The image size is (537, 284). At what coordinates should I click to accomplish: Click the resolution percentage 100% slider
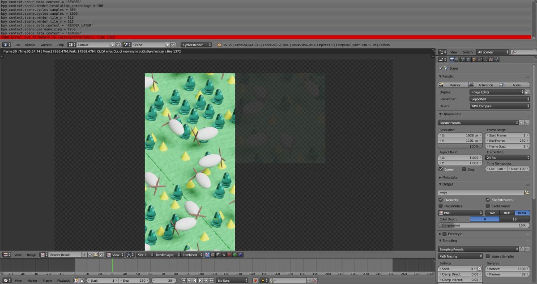460,146
